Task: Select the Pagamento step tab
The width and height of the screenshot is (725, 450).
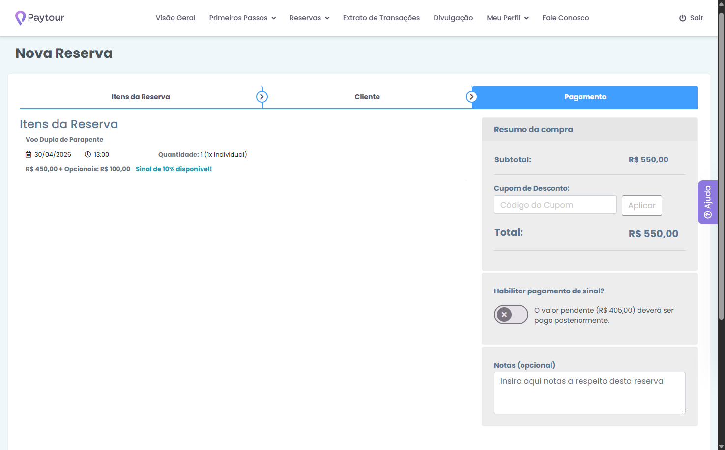Action: coord(585,97)
